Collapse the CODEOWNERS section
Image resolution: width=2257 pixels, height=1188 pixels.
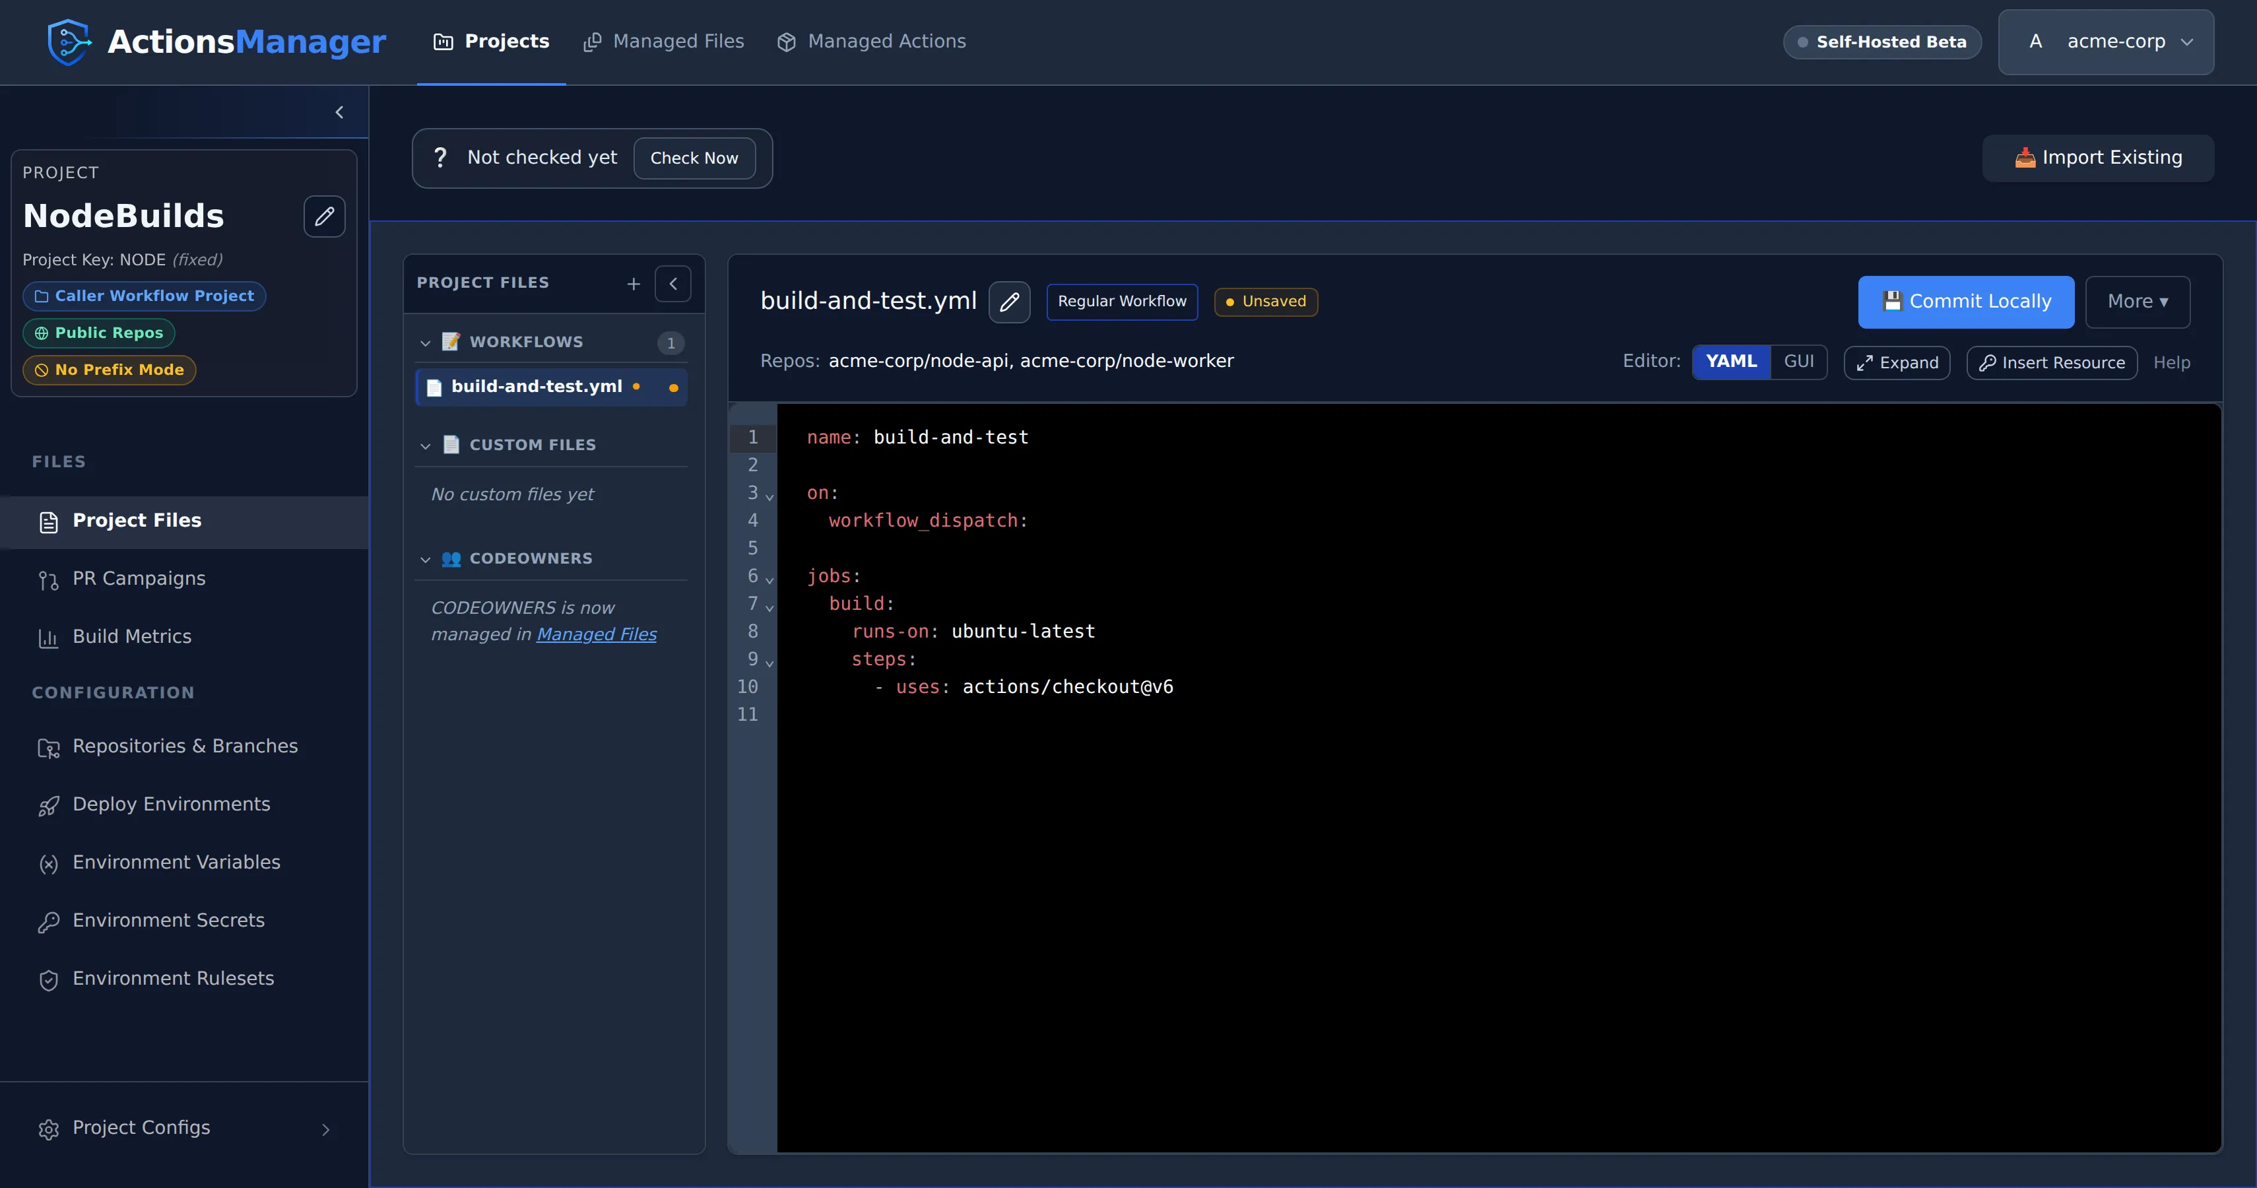(x=425, y=559)
